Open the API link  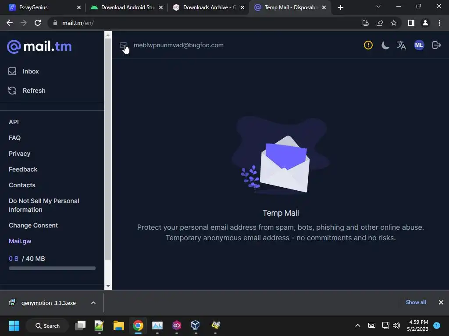pyautogui.click(x=14, y=122)
